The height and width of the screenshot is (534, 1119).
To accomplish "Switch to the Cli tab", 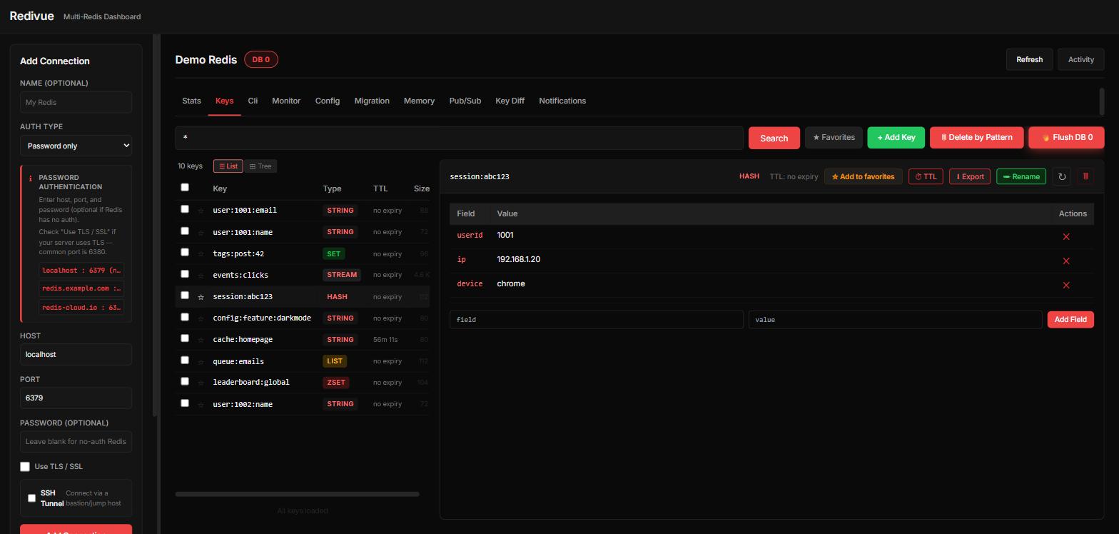I will click(253, 101).
